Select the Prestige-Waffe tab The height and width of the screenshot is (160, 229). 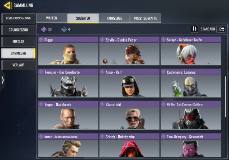point(145,18)
